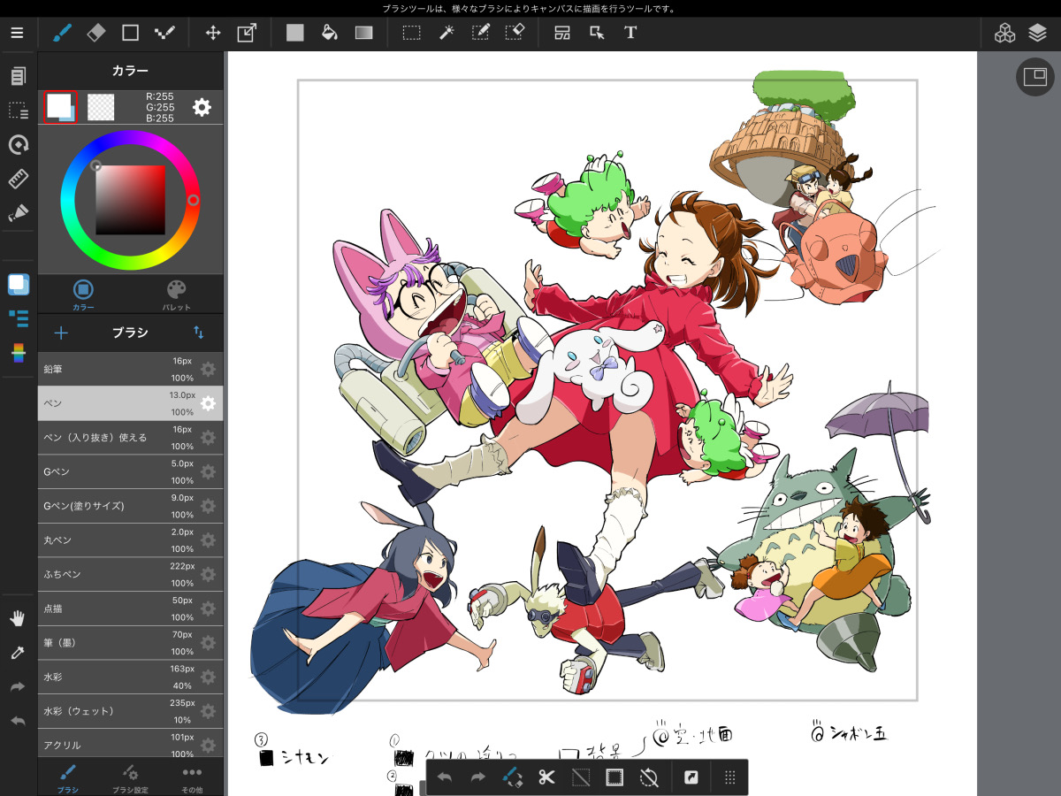This screenshot has width=1061, height=796.
Task: Click the brush sort arrows button
Action: (199, 333)
